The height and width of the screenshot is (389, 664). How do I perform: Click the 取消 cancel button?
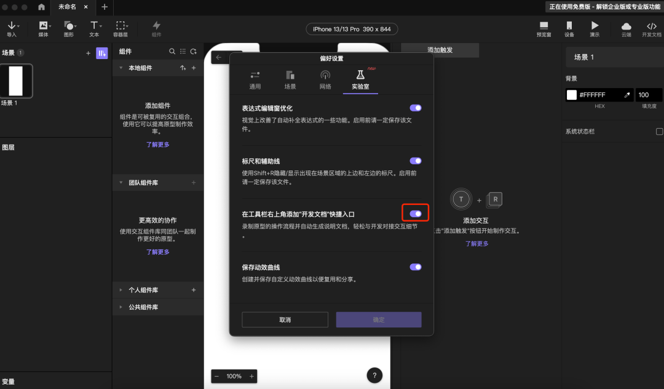[x=285, y=319]
